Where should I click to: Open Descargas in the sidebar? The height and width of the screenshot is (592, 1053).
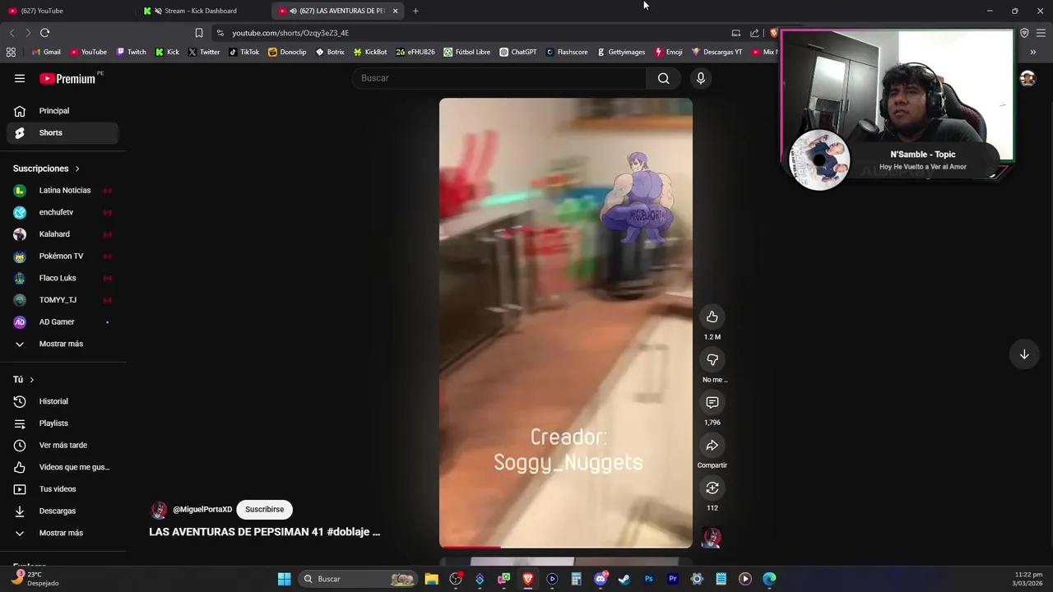63,511
